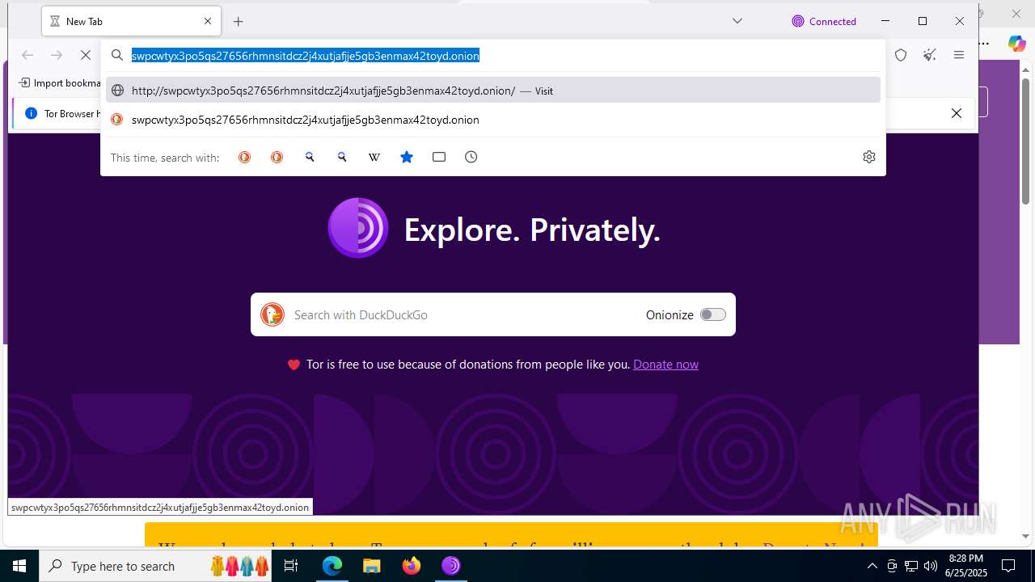Search with Wikipedia this time

(x=374, y=157)
